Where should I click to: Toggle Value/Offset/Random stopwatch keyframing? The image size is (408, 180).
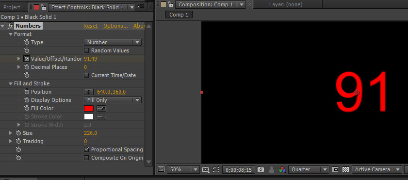tap(27, 59)
